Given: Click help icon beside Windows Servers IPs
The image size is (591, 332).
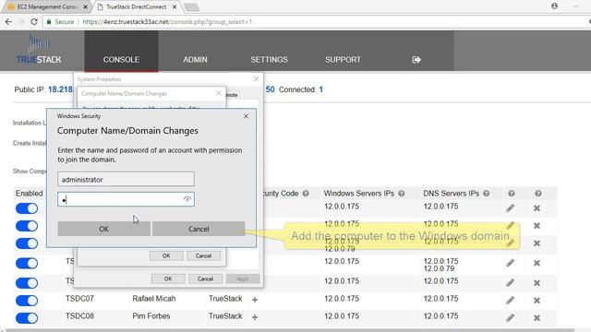Looking at the screenshot, I should (x=402, y=194).
